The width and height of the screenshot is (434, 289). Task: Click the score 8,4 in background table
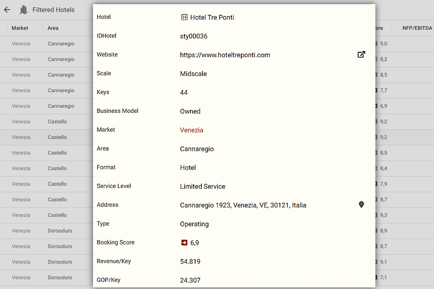(x=383, y=168)
